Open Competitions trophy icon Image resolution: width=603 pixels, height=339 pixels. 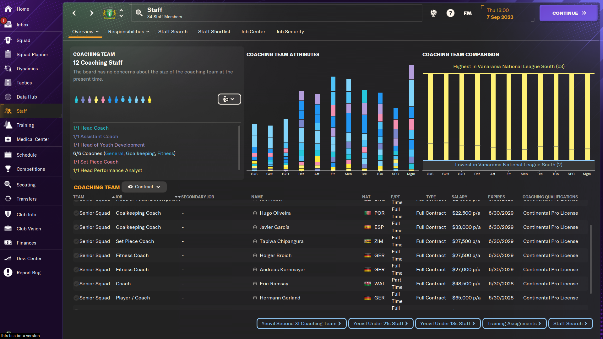point(8,169)
